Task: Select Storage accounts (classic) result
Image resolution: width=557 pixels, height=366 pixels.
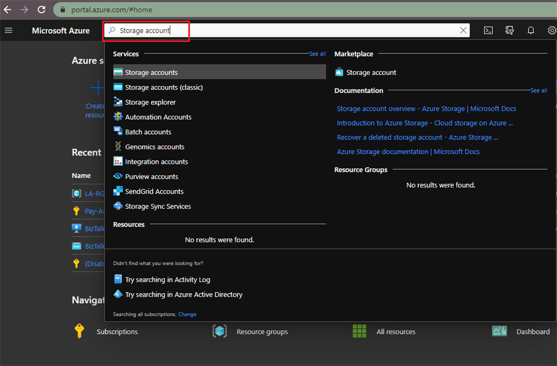Action: tap(164, 87)
